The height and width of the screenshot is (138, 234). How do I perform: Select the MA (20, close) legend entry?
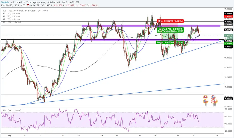point(11,19)
